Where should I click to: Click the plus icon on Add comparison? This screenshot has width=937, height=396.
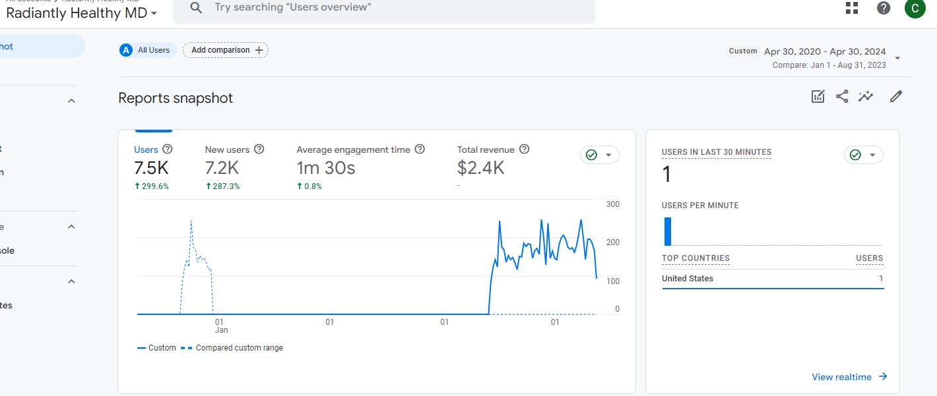pos(259,50)
